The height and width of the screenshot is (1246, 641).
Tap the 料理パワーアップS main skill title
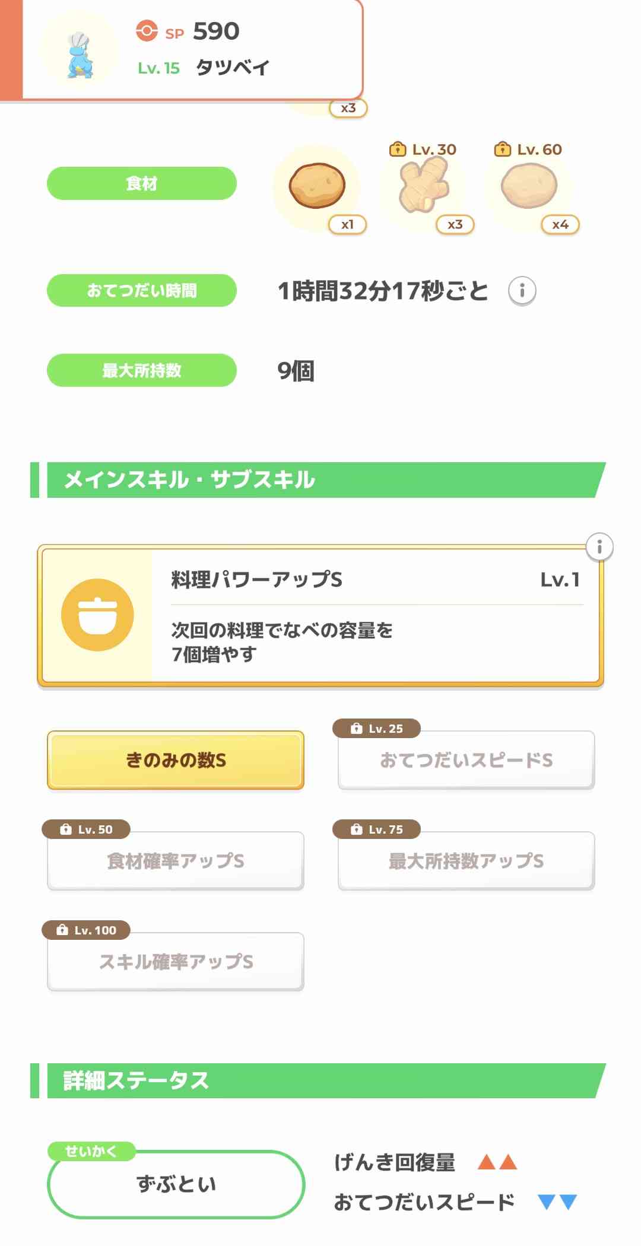coord(257,580)
